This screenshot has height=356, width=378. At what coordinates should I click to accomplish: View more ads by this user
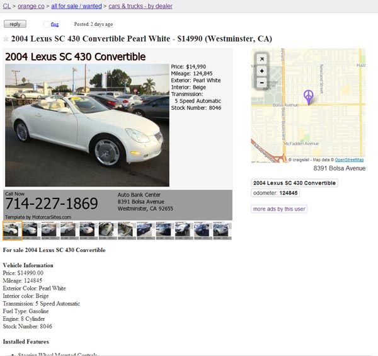[279, 209]
